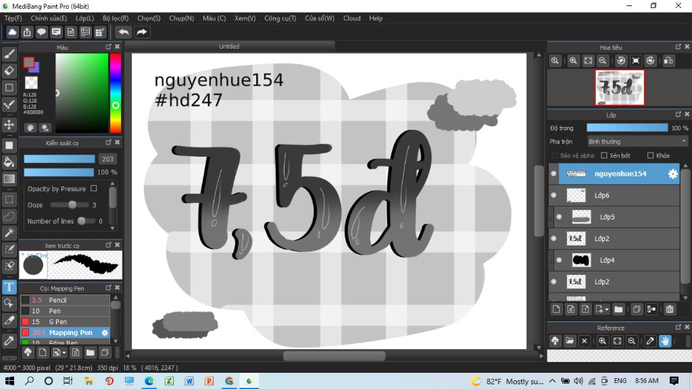Zoom in using Navigator magnifier plus
The height and width of the screenshot is (389, 692).
573,61
